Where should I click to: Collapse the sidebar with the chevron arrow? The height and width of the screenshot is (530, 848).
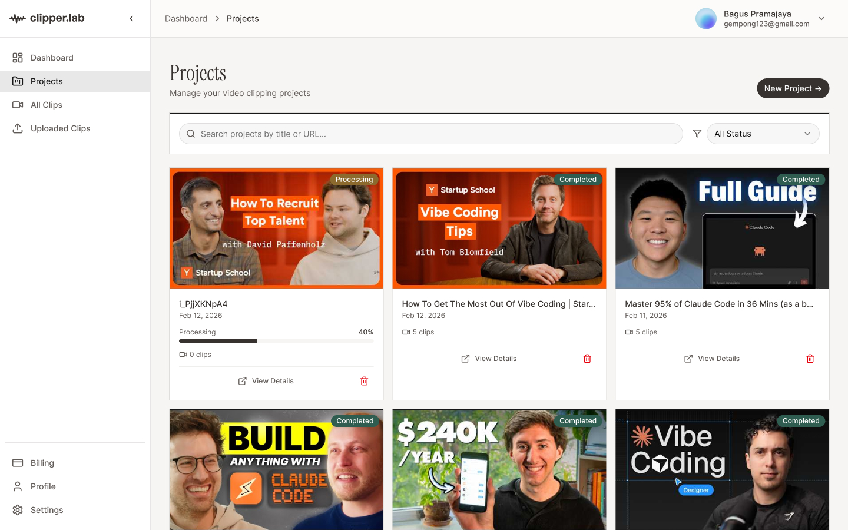[x=131, y=19]
